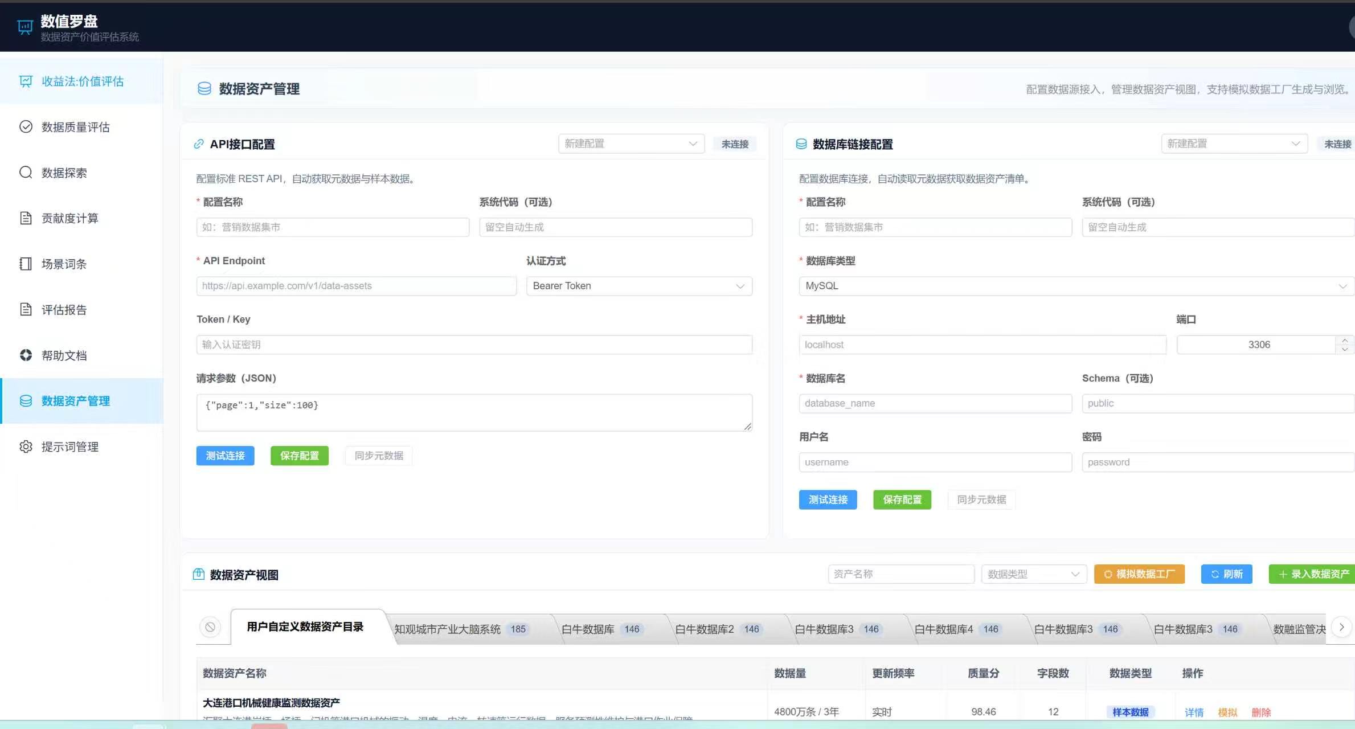Click API panel 测试连接 button
This screenshot has width=1355, height=729.
click(226, 456)
